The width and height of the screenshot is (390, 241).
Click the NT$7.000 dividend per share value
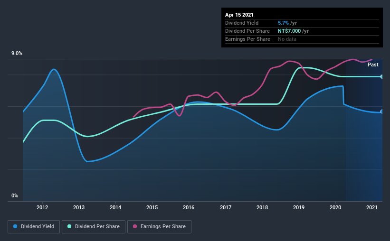289,31
